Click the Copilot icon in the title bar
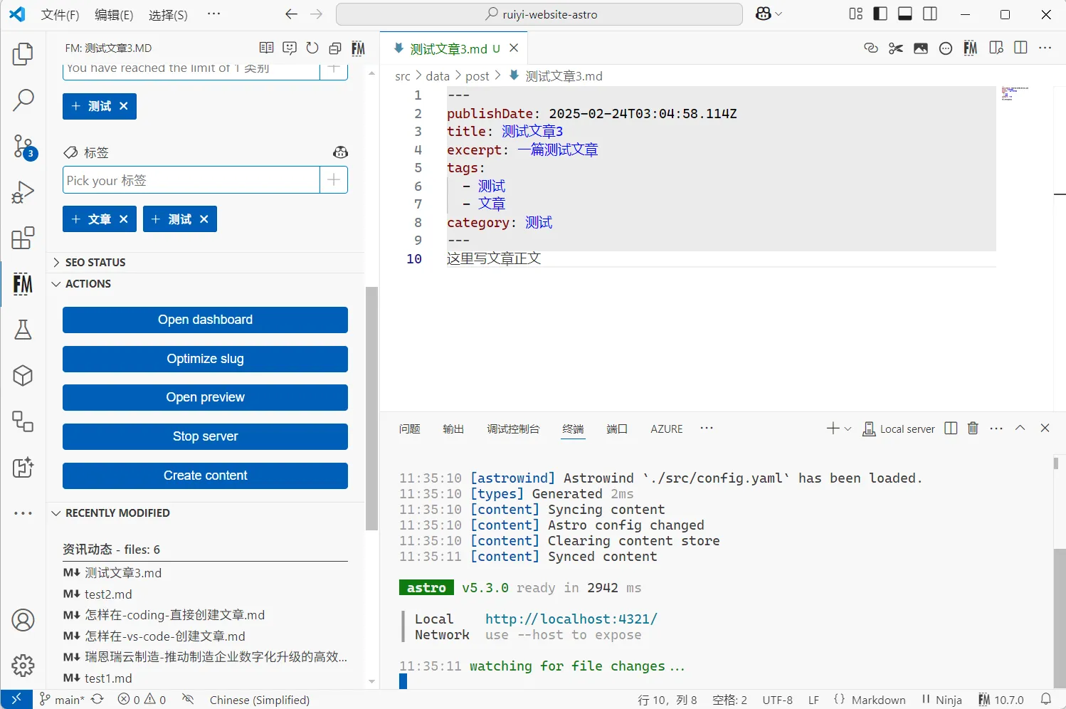 pos(764,14)
